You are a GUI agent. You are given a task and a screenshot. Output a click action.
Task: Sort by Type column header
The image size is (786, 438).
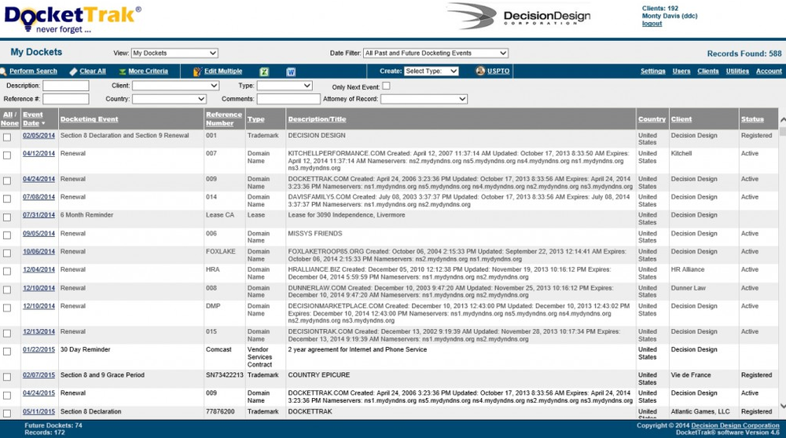(255, 119)
